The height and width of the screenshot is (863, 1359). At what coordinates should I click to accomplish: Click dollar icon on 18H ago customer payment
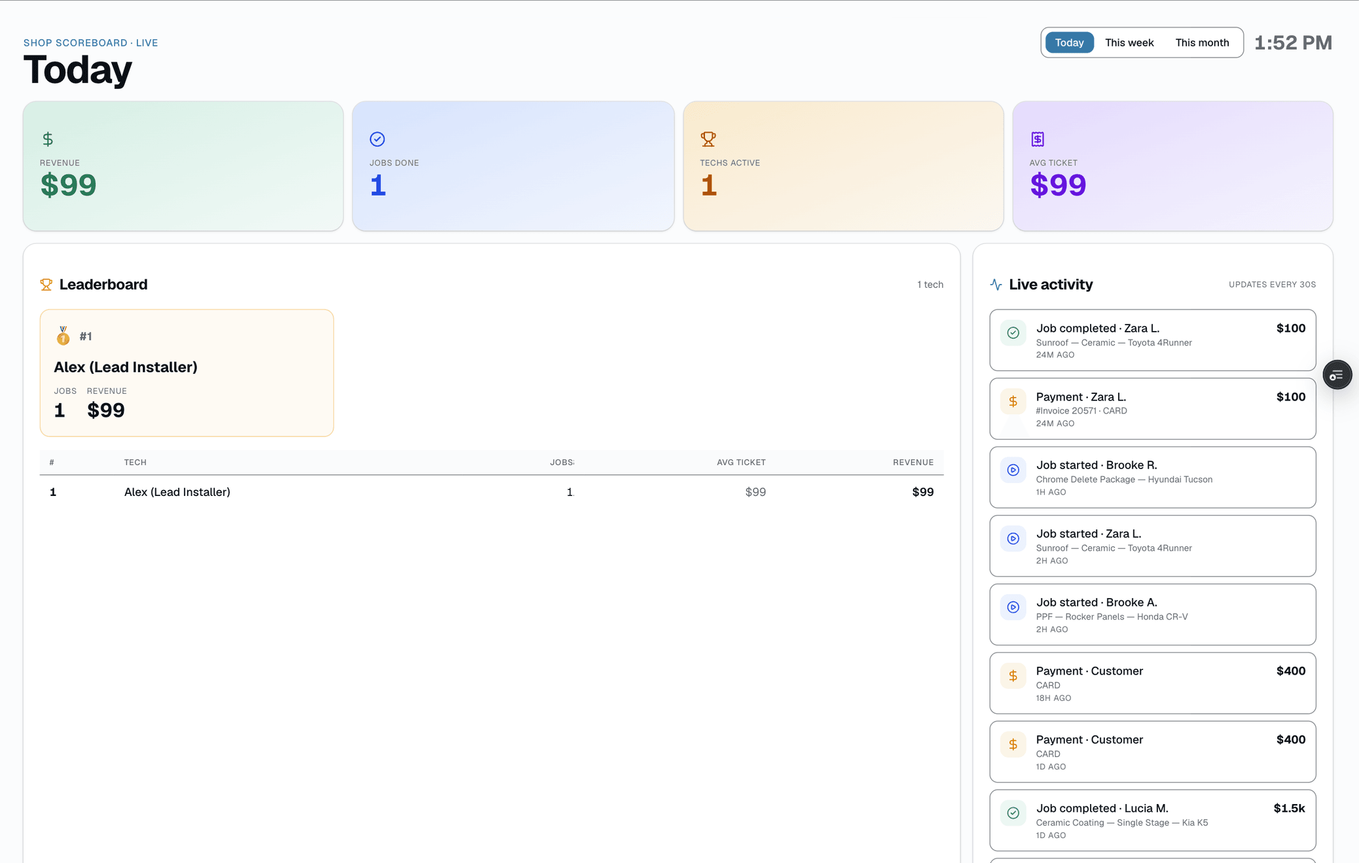(x=1013, y=676)
